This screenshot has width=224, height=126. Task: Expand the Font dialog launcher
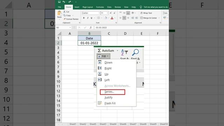[116, 23]
